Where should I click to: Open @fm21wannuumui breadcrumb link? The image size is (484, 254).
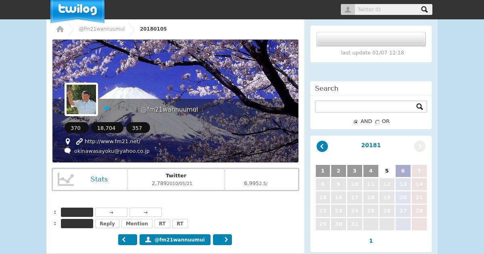click(x=102, y=29)
